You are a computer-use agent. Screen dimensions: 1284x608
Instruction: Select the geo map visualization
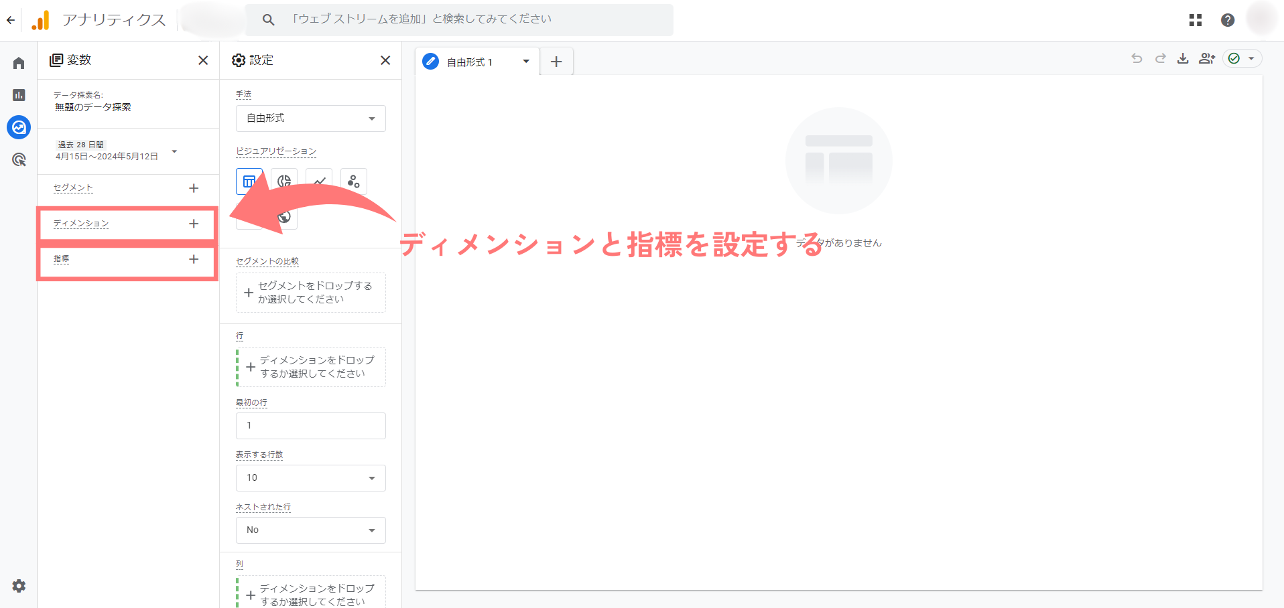[x=284, y=216]
